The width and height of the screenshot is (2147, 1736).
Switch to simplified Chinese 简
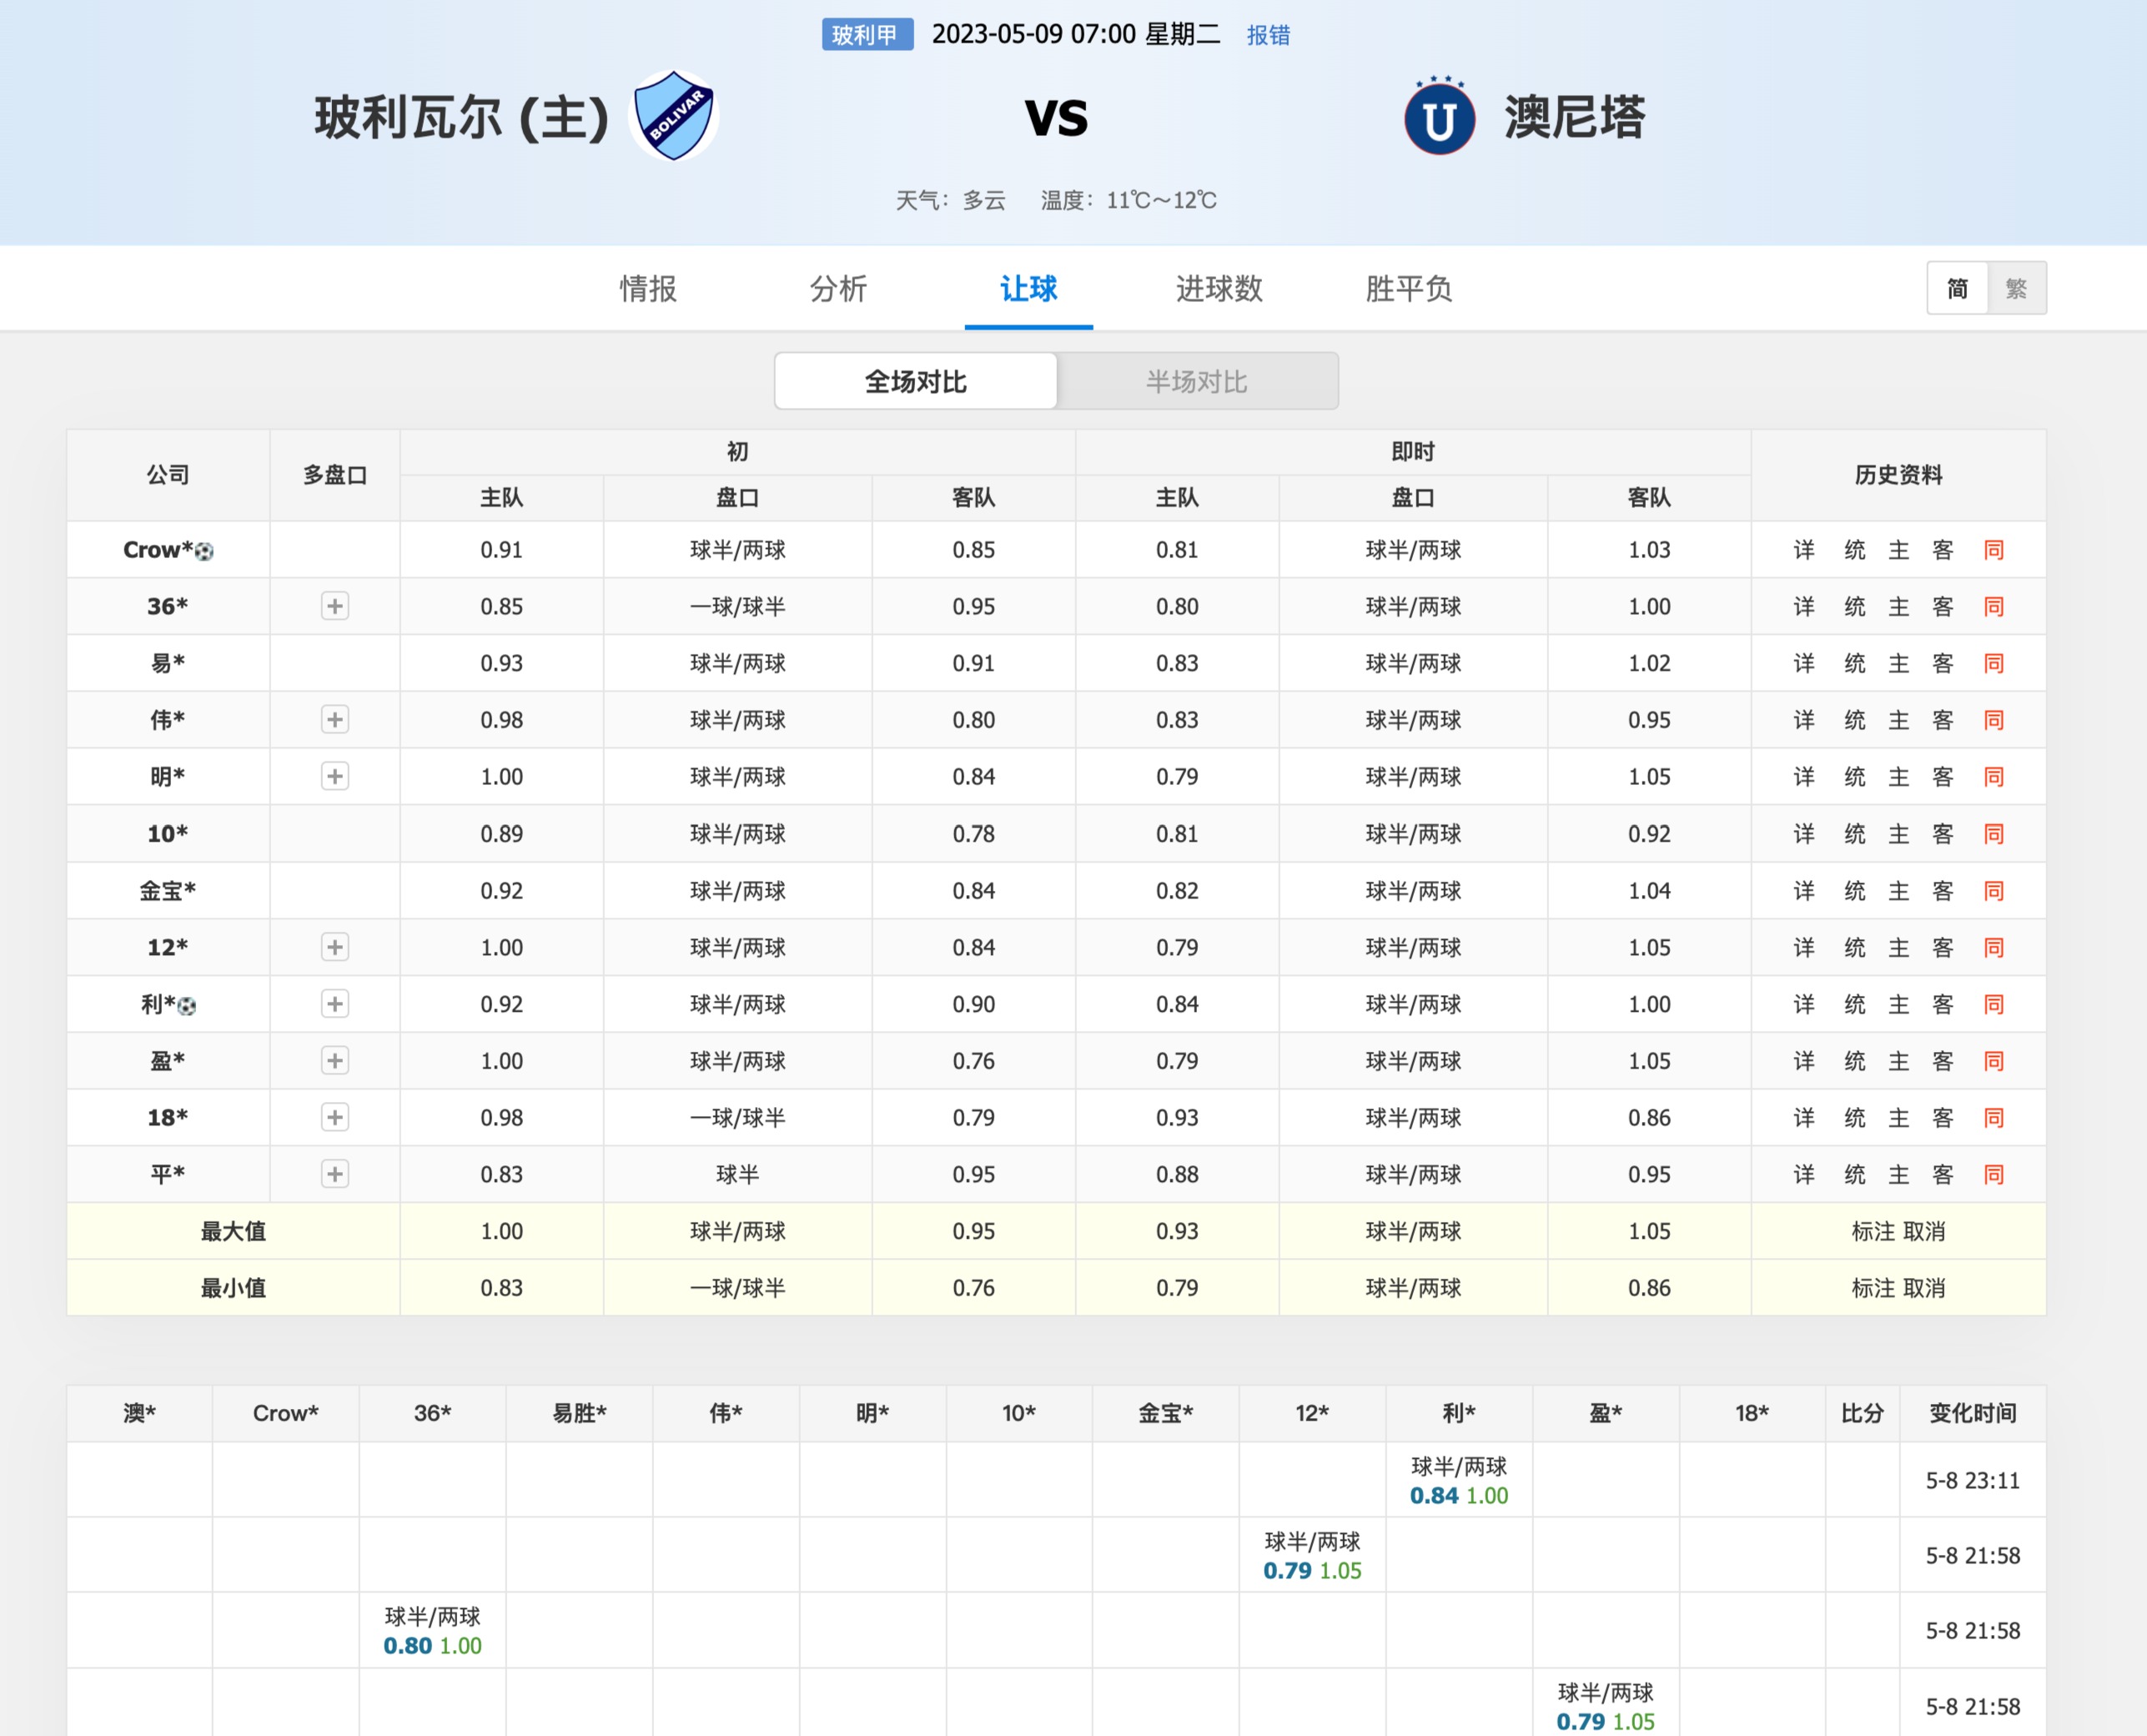pos(1957,289)
